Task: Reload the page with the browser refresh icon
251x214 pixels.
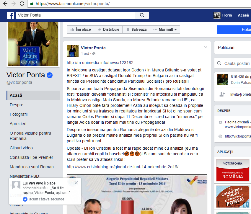Action: coord(22,4)
